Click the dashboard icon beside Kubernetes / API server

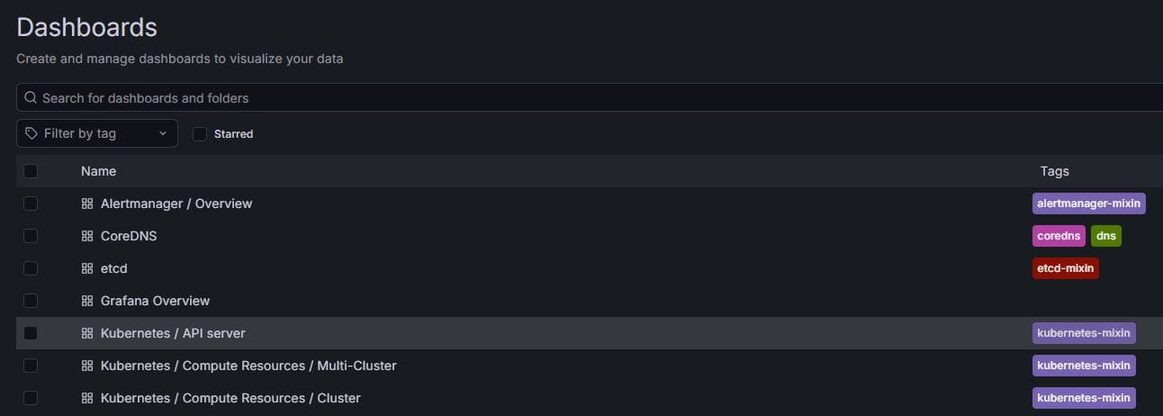click(x=87, y=333)
